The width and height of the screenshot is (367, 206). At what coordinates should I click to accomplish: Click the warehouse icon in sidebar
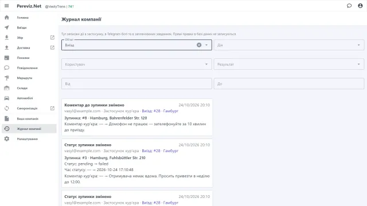[7, 88]
